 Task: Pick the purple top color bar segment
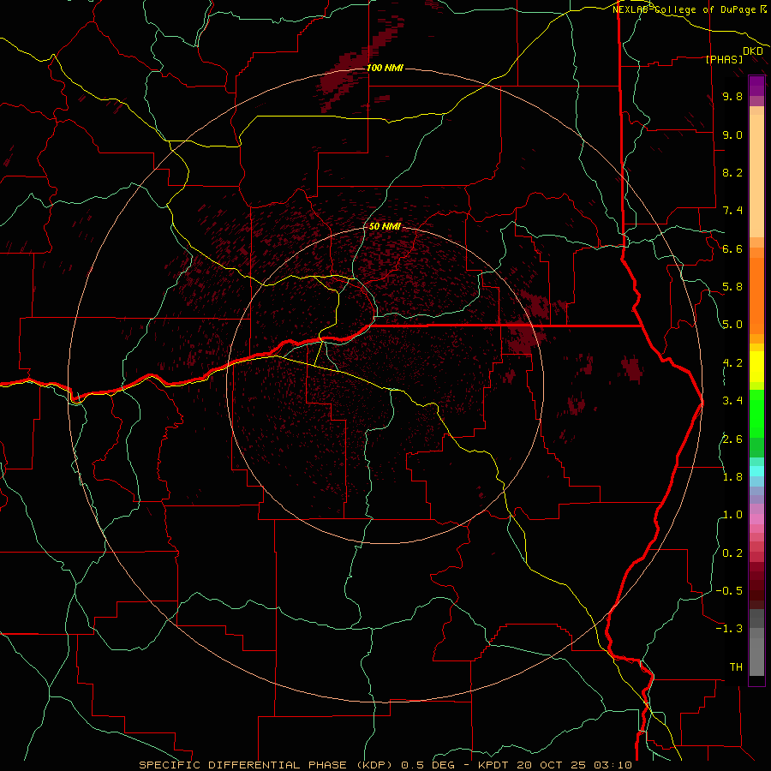(x=756, y=86)
